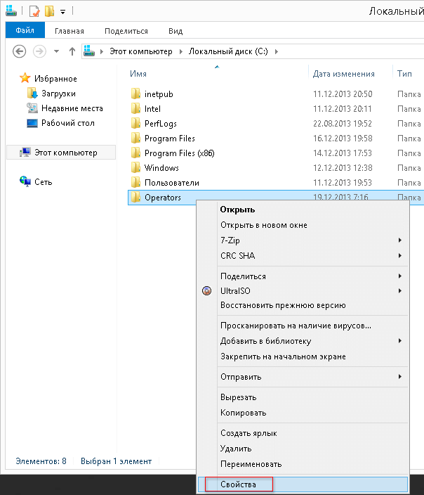This screenshot has width=424, height=495.
Task: Expand the quick access toolbar customize dropdown
Action: [62, 12]
